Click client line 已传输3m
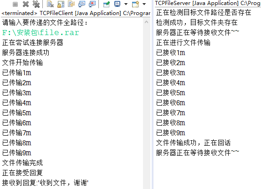This screenshot has height=189, width=261. (17, 92)
